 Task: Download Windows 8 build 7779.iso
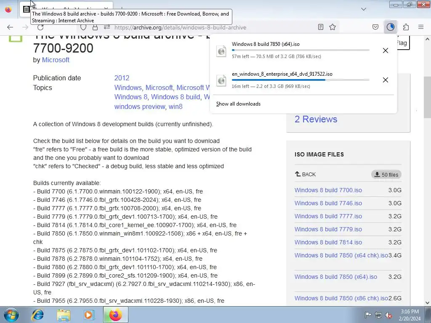pos(328,229)
